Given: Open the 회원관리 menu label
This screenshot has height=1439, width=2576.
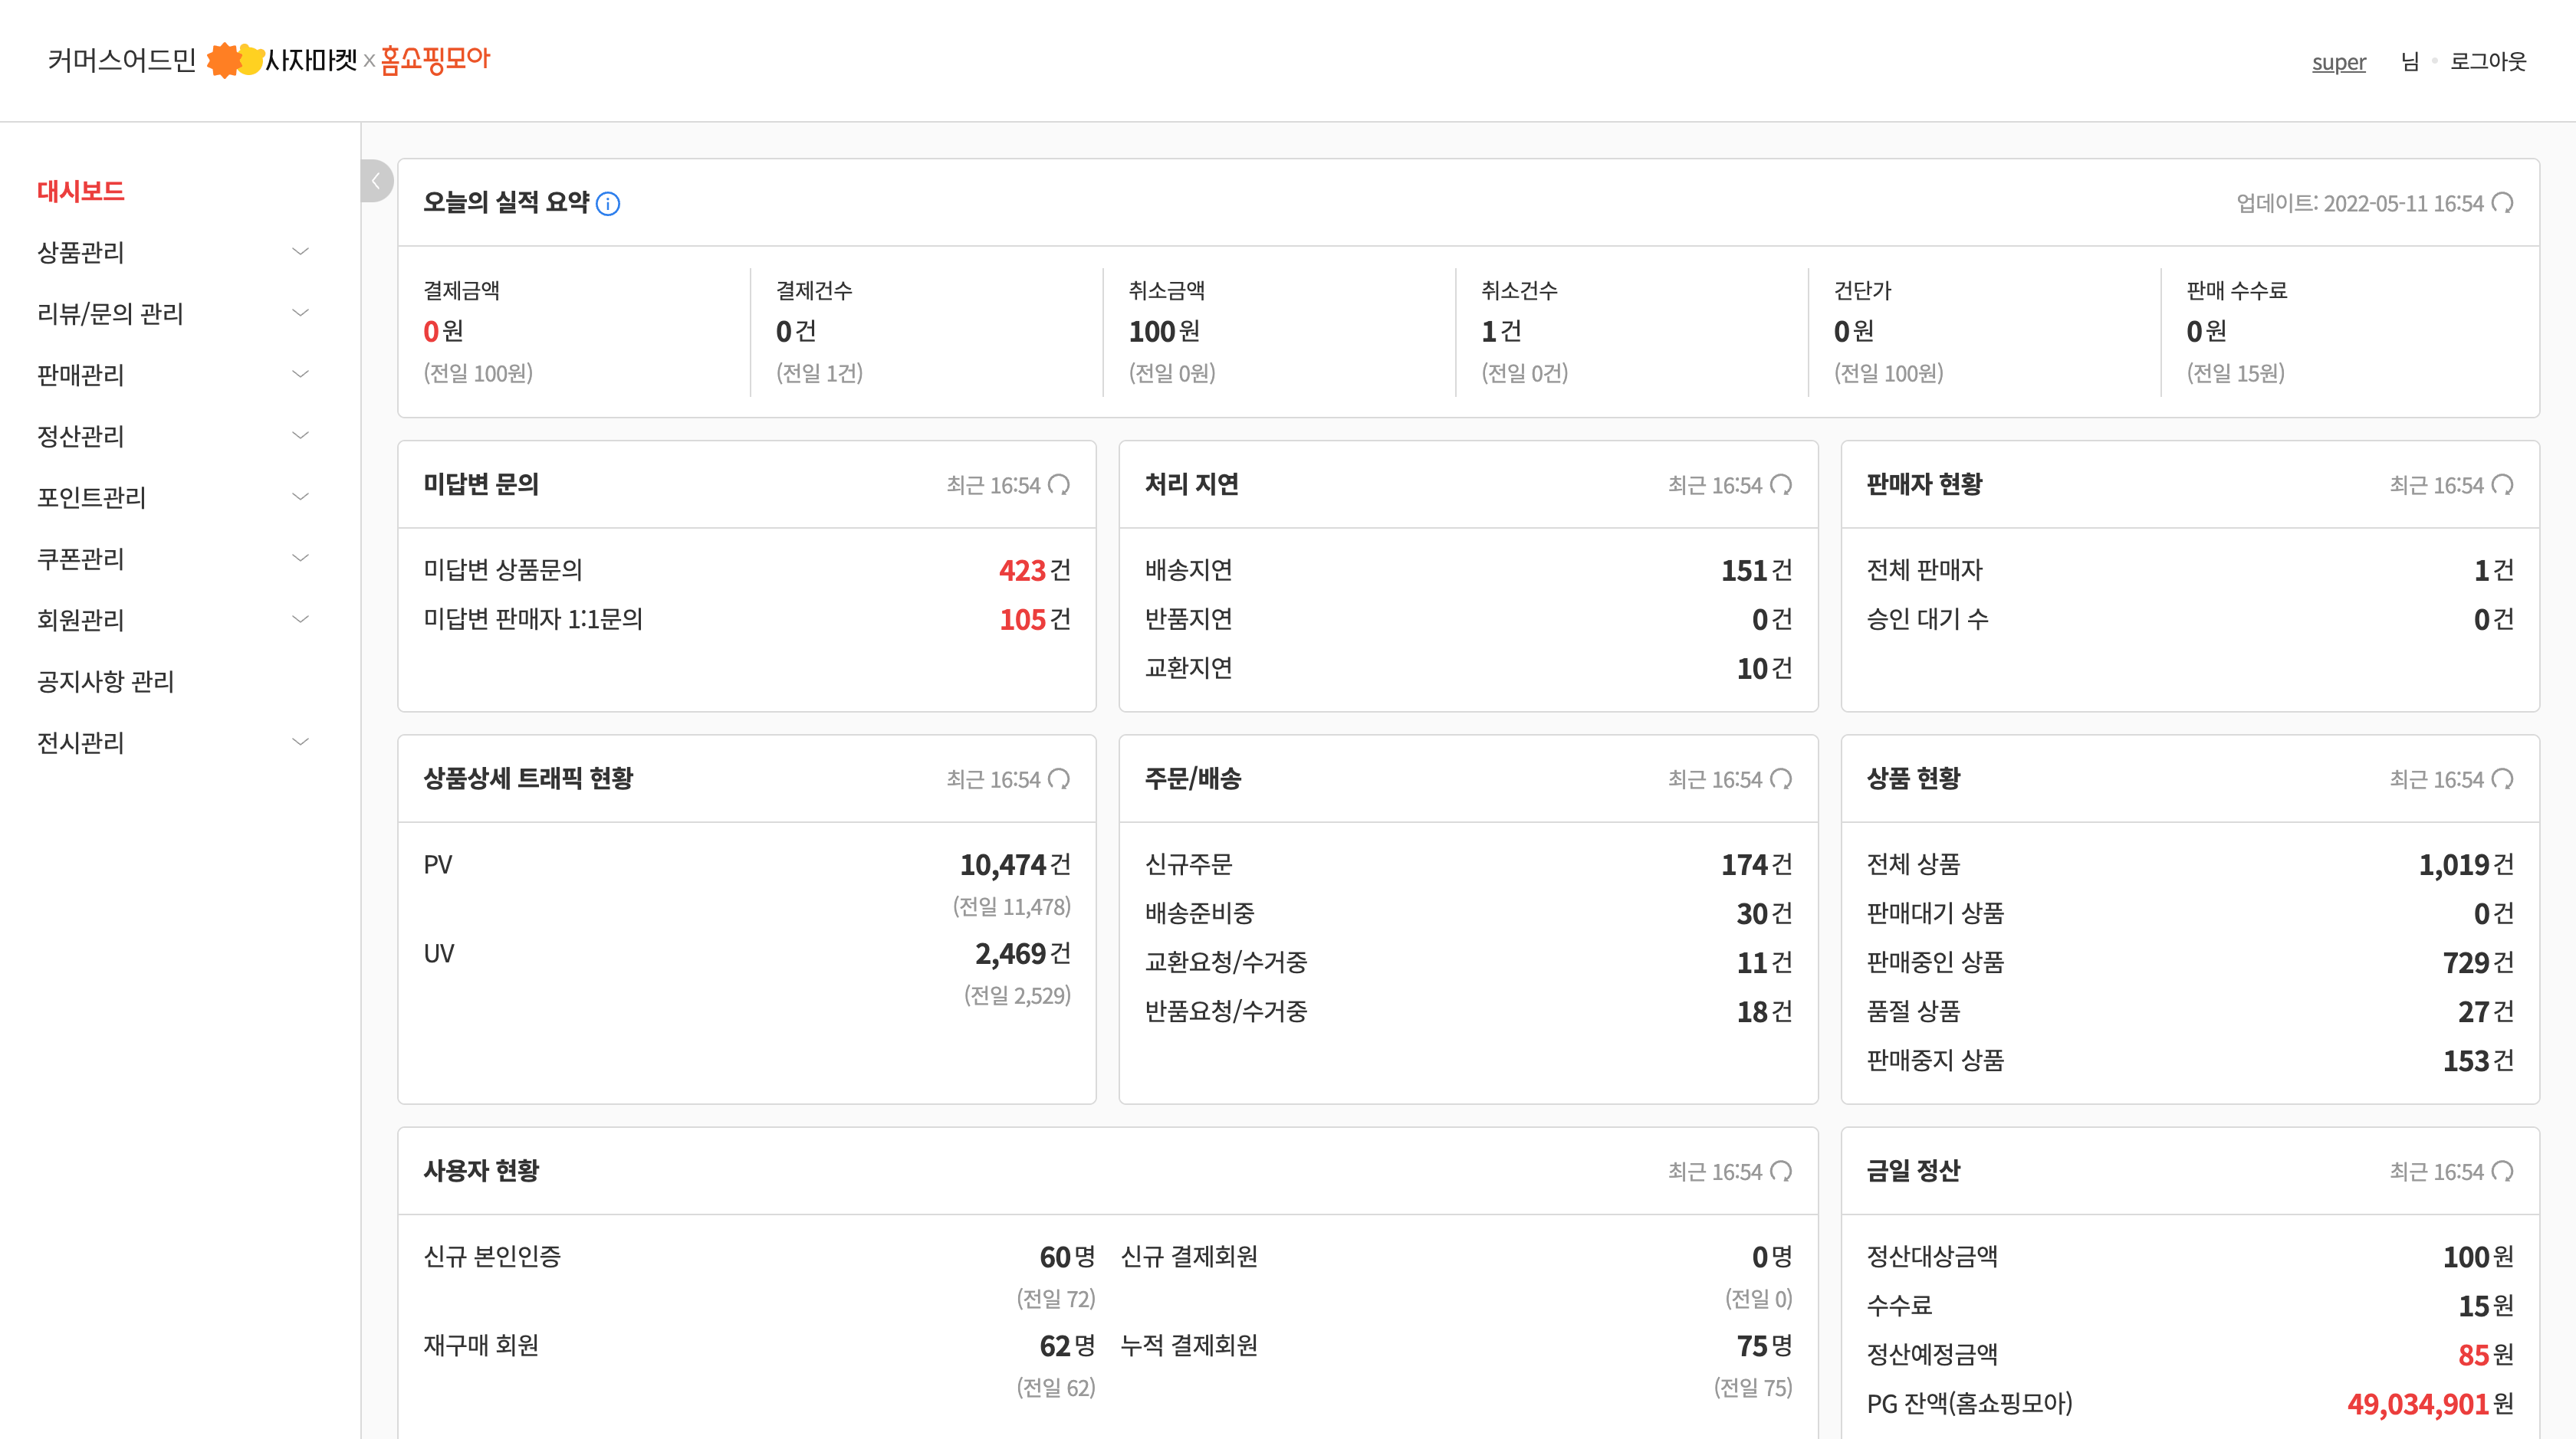Looking at the screenshot, I should click(81, 620).
